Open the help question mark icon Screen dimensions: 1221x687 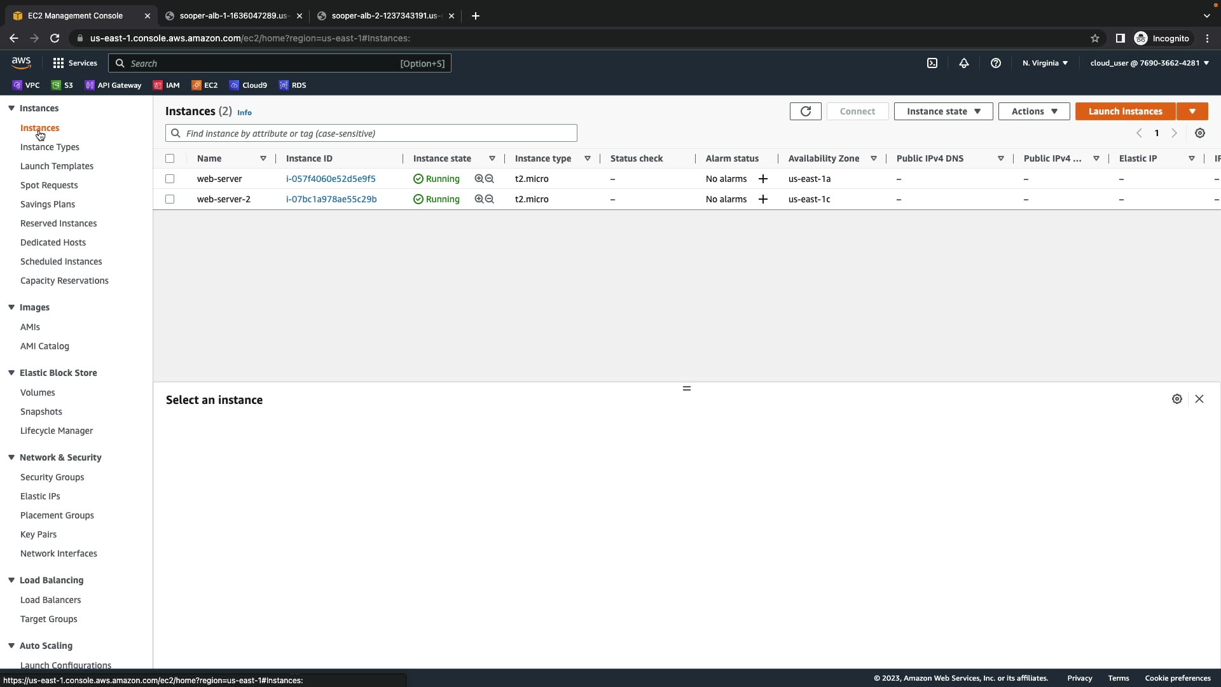(x=995, y=63)
